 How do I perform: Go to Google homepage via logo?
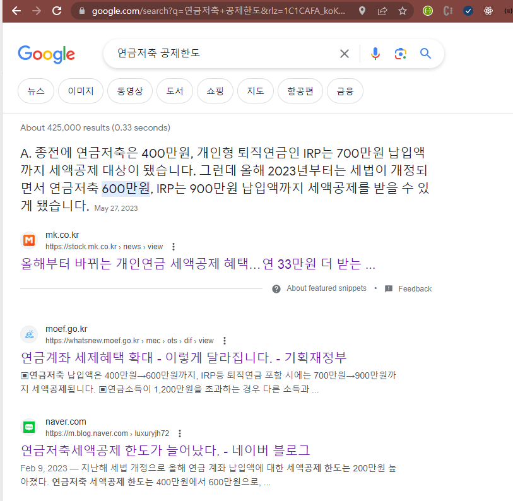(47, 54)
